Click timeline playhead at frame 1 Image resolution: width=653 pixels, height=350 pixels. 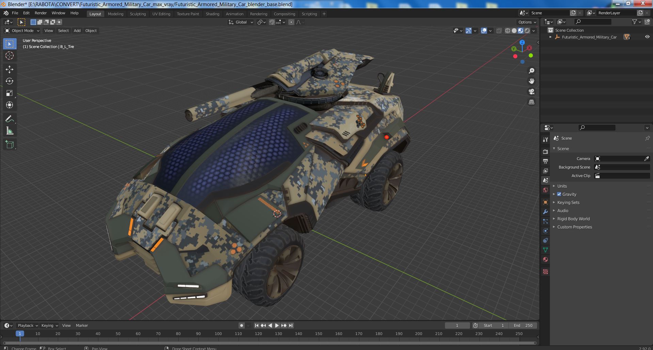pyautogui.click(x=20, y=334)
